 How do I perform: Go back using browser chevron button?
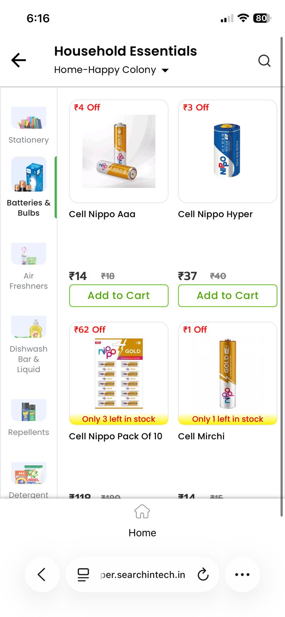(x=42, y=575)
